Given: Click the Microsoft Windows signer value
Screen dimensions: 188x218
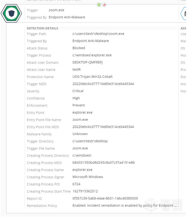Looking at the screenshot, I should click(88, 177).
